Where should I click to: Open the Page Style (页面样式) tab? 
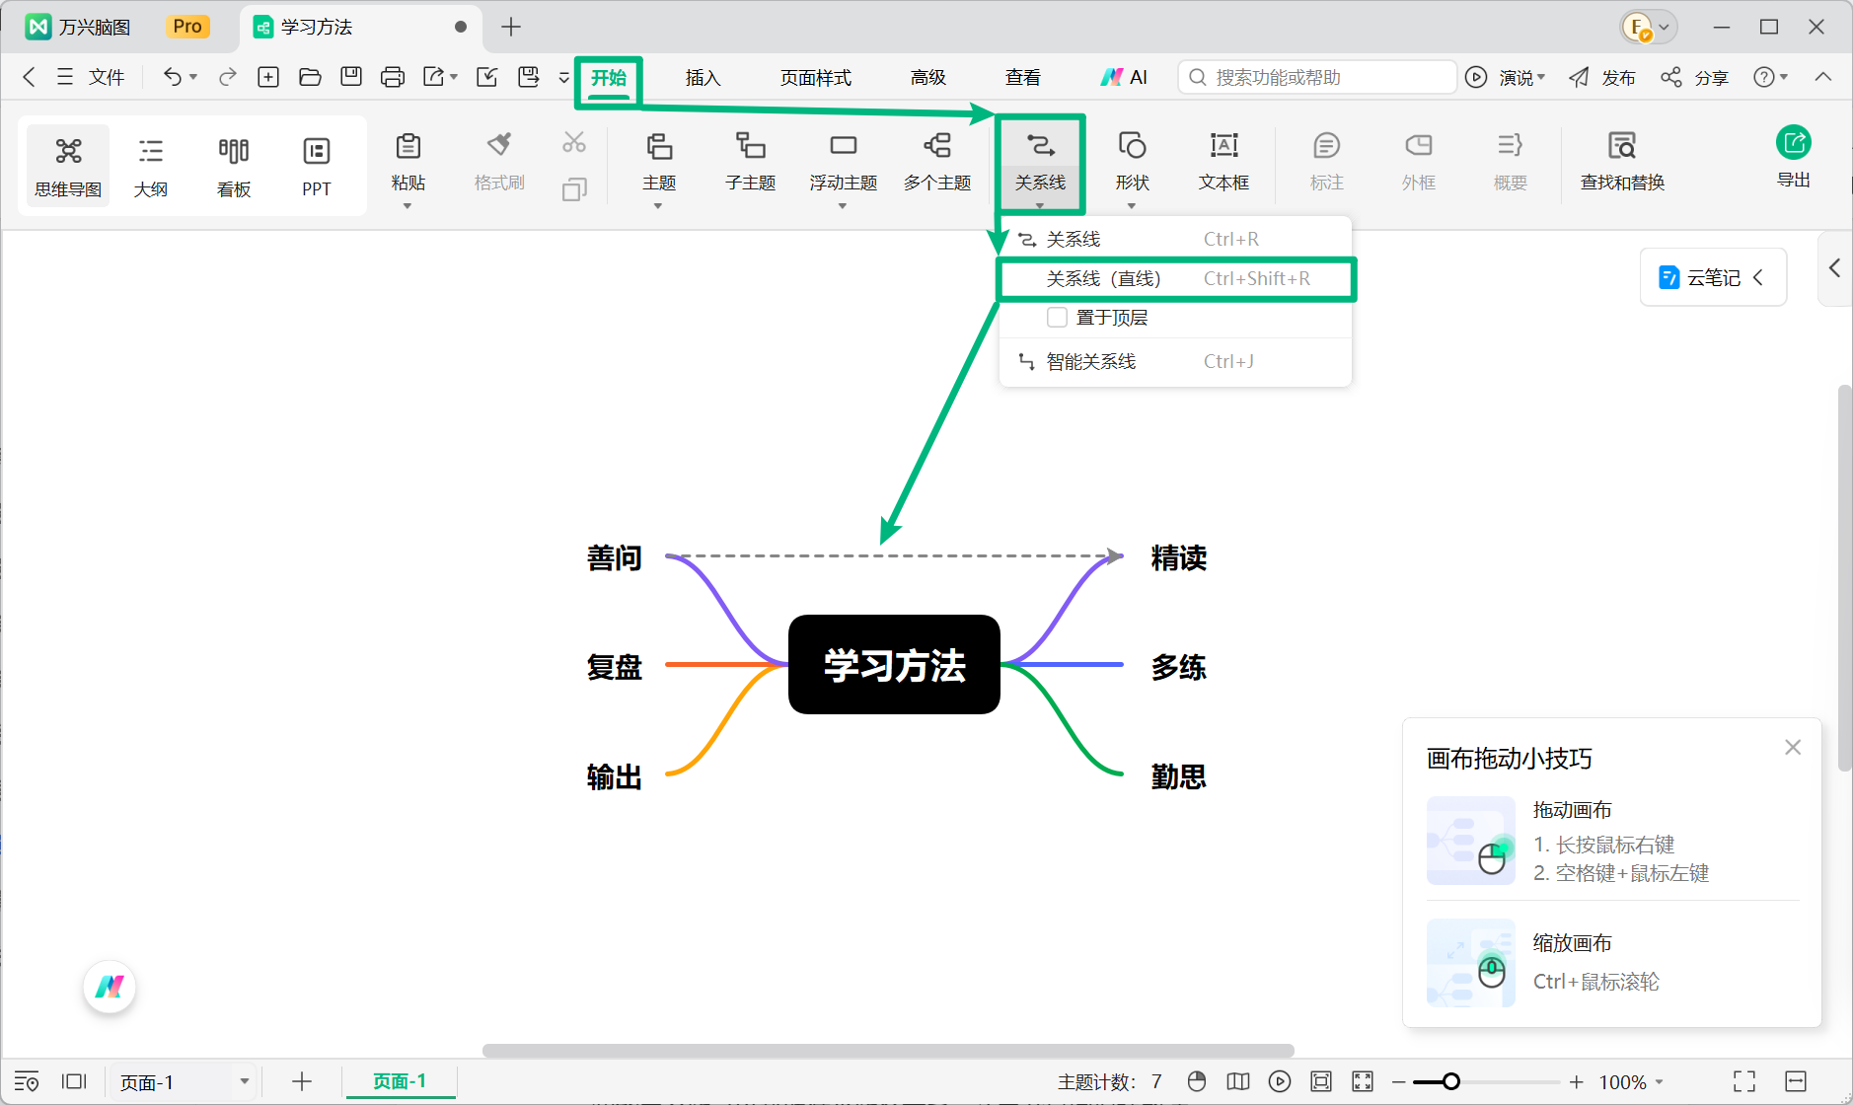pos(815,77)
